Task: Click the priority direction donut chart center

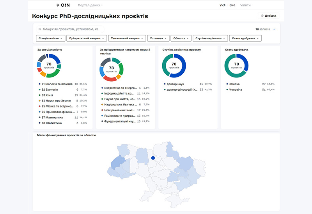Action: (x=112, y=69)
